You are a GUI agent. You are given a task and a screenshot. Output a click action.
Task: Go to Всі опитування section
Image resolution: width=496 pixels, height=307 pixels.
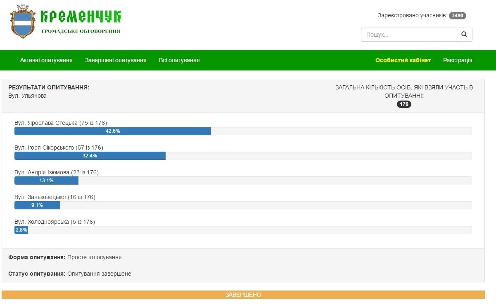pyautogui.click(x=179, y=60)
